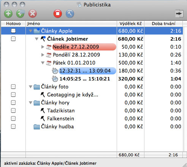Check Hotovo for Tadzikistan
187x167 pixels.
(x=13, y=110)
